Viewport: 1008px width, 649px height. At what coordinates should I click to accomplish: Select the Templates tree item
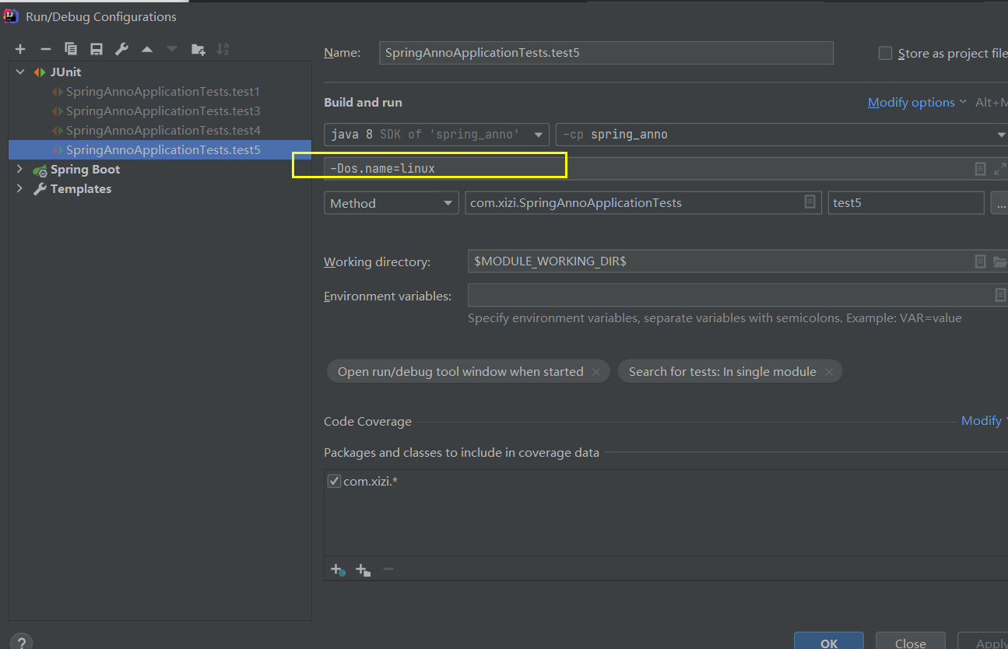point(81,188)
